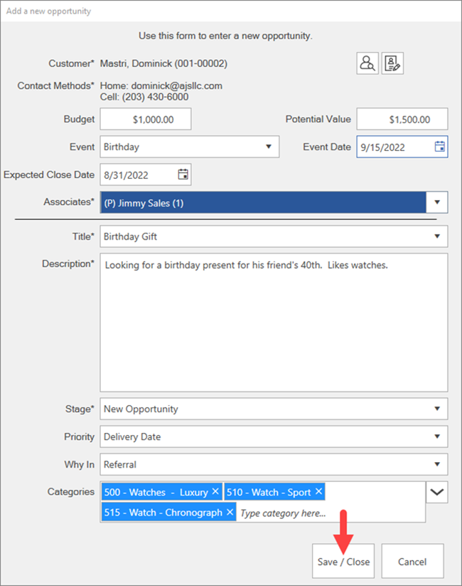Click the edit customer record icon

[392, 63]
